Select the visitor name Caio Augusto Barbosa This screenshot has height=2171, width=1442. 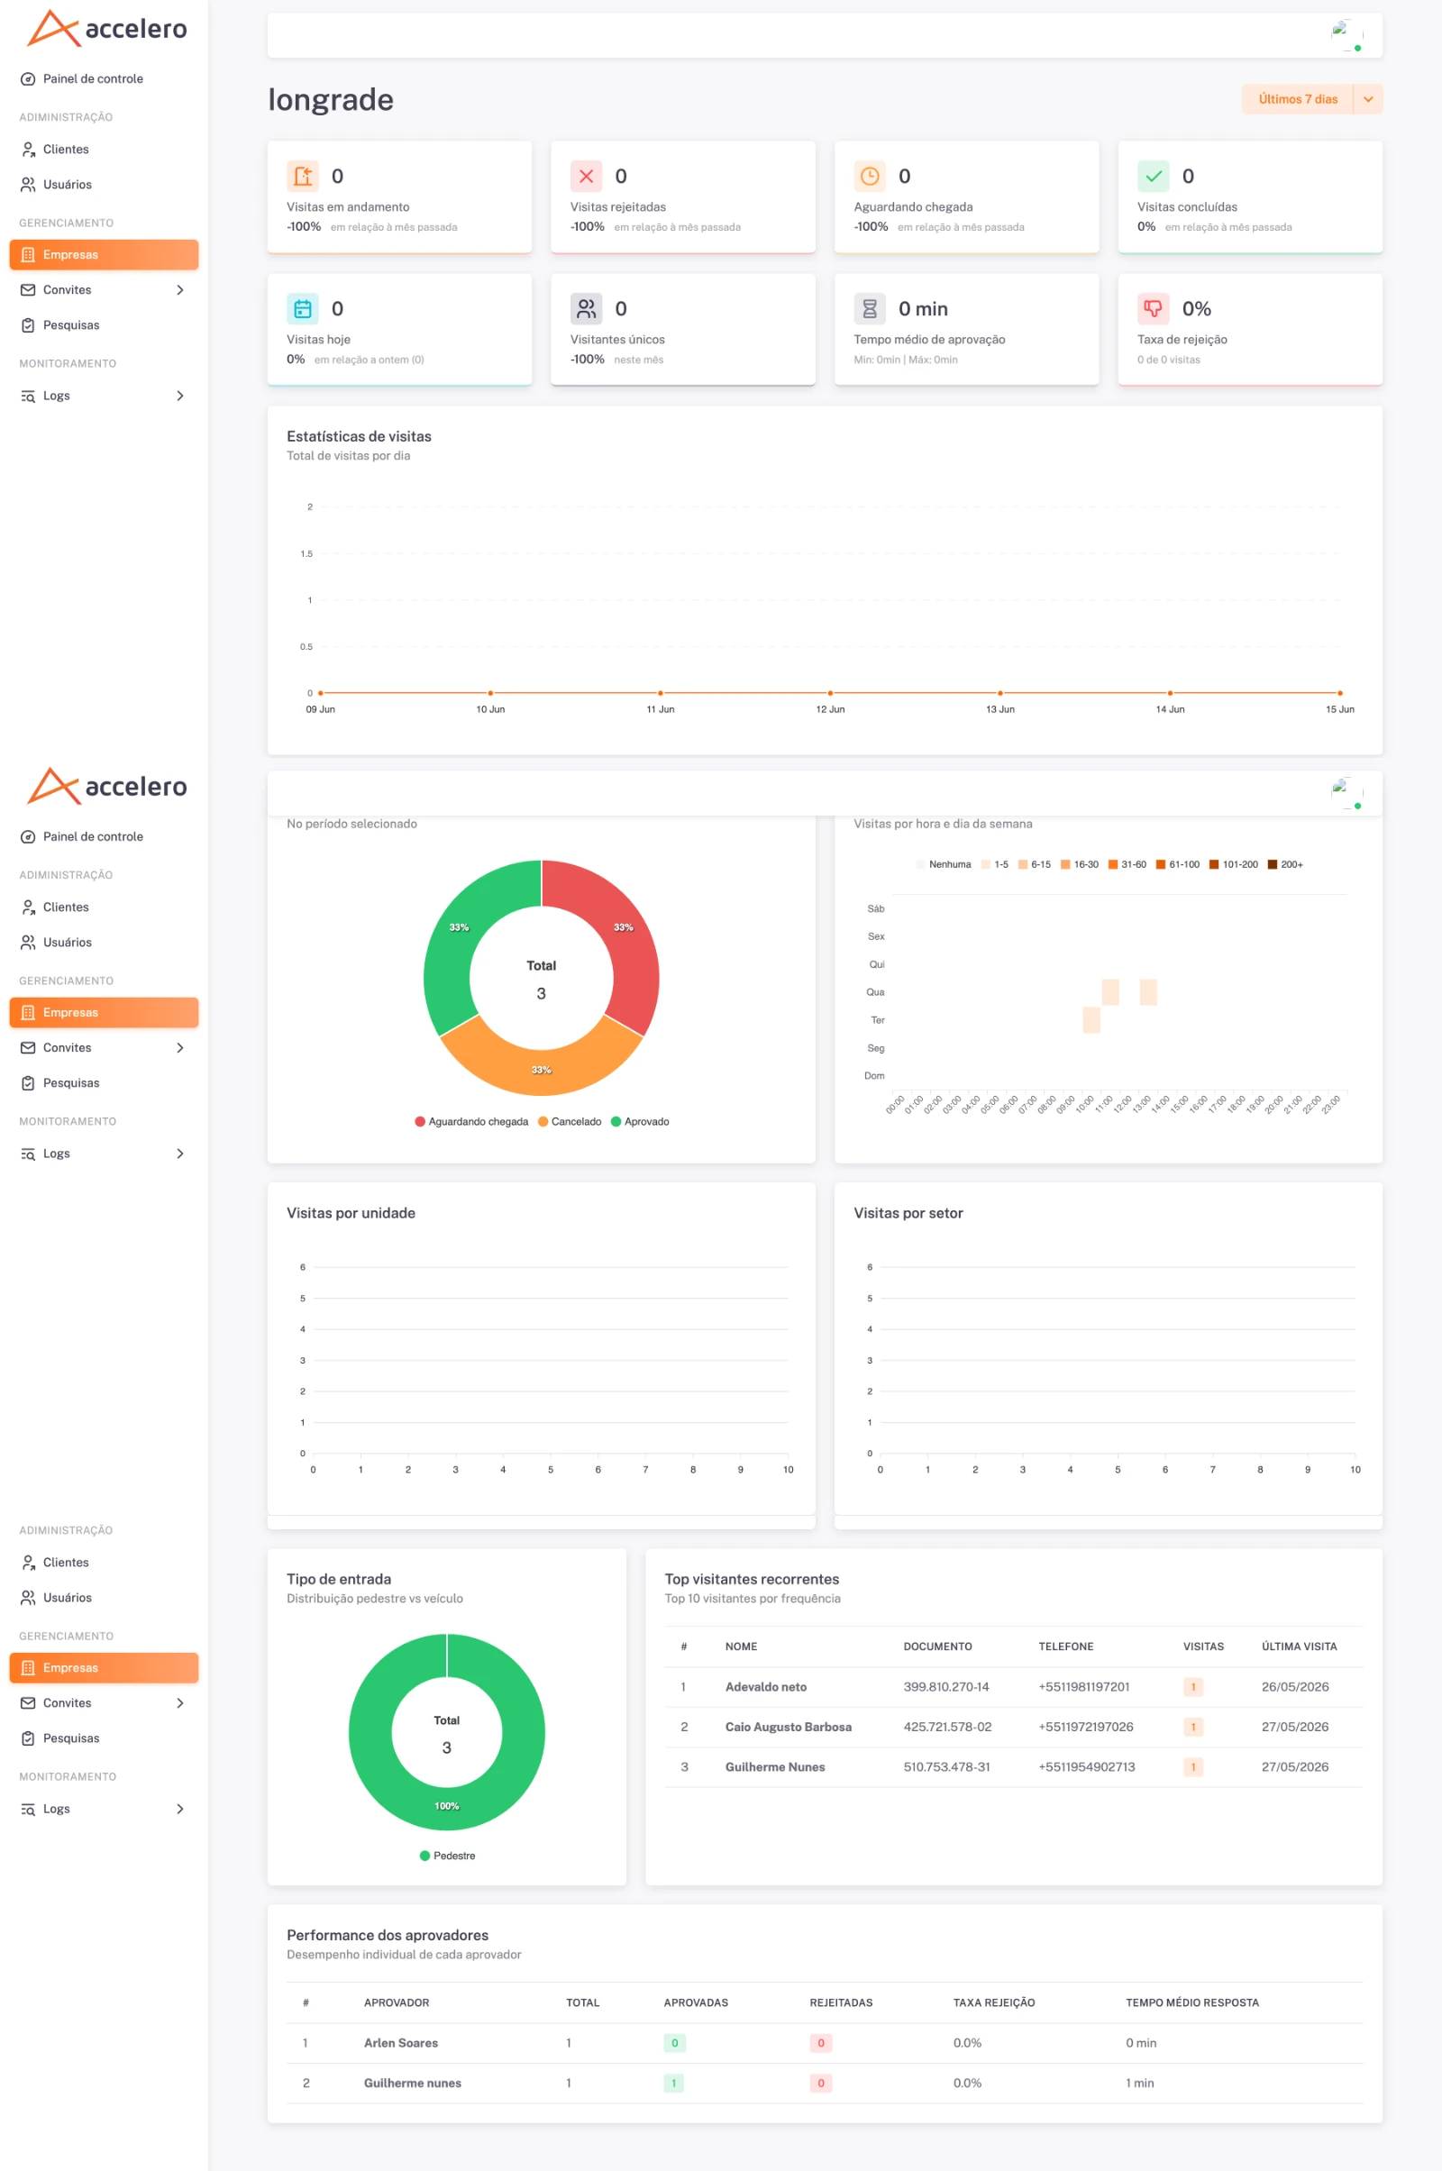coord(788,1727)
